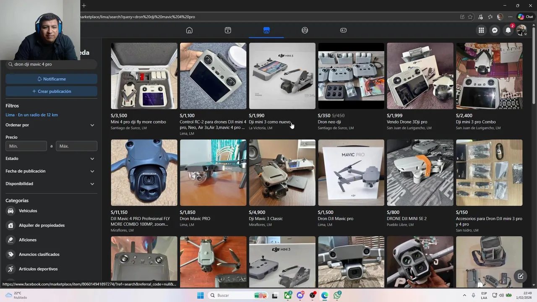
Task: Expand the Estado filter
Action: 51,159
